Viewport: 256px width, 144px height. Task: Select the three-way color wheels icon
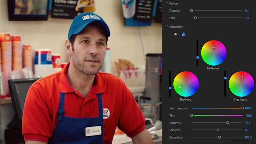pos(183,34)
